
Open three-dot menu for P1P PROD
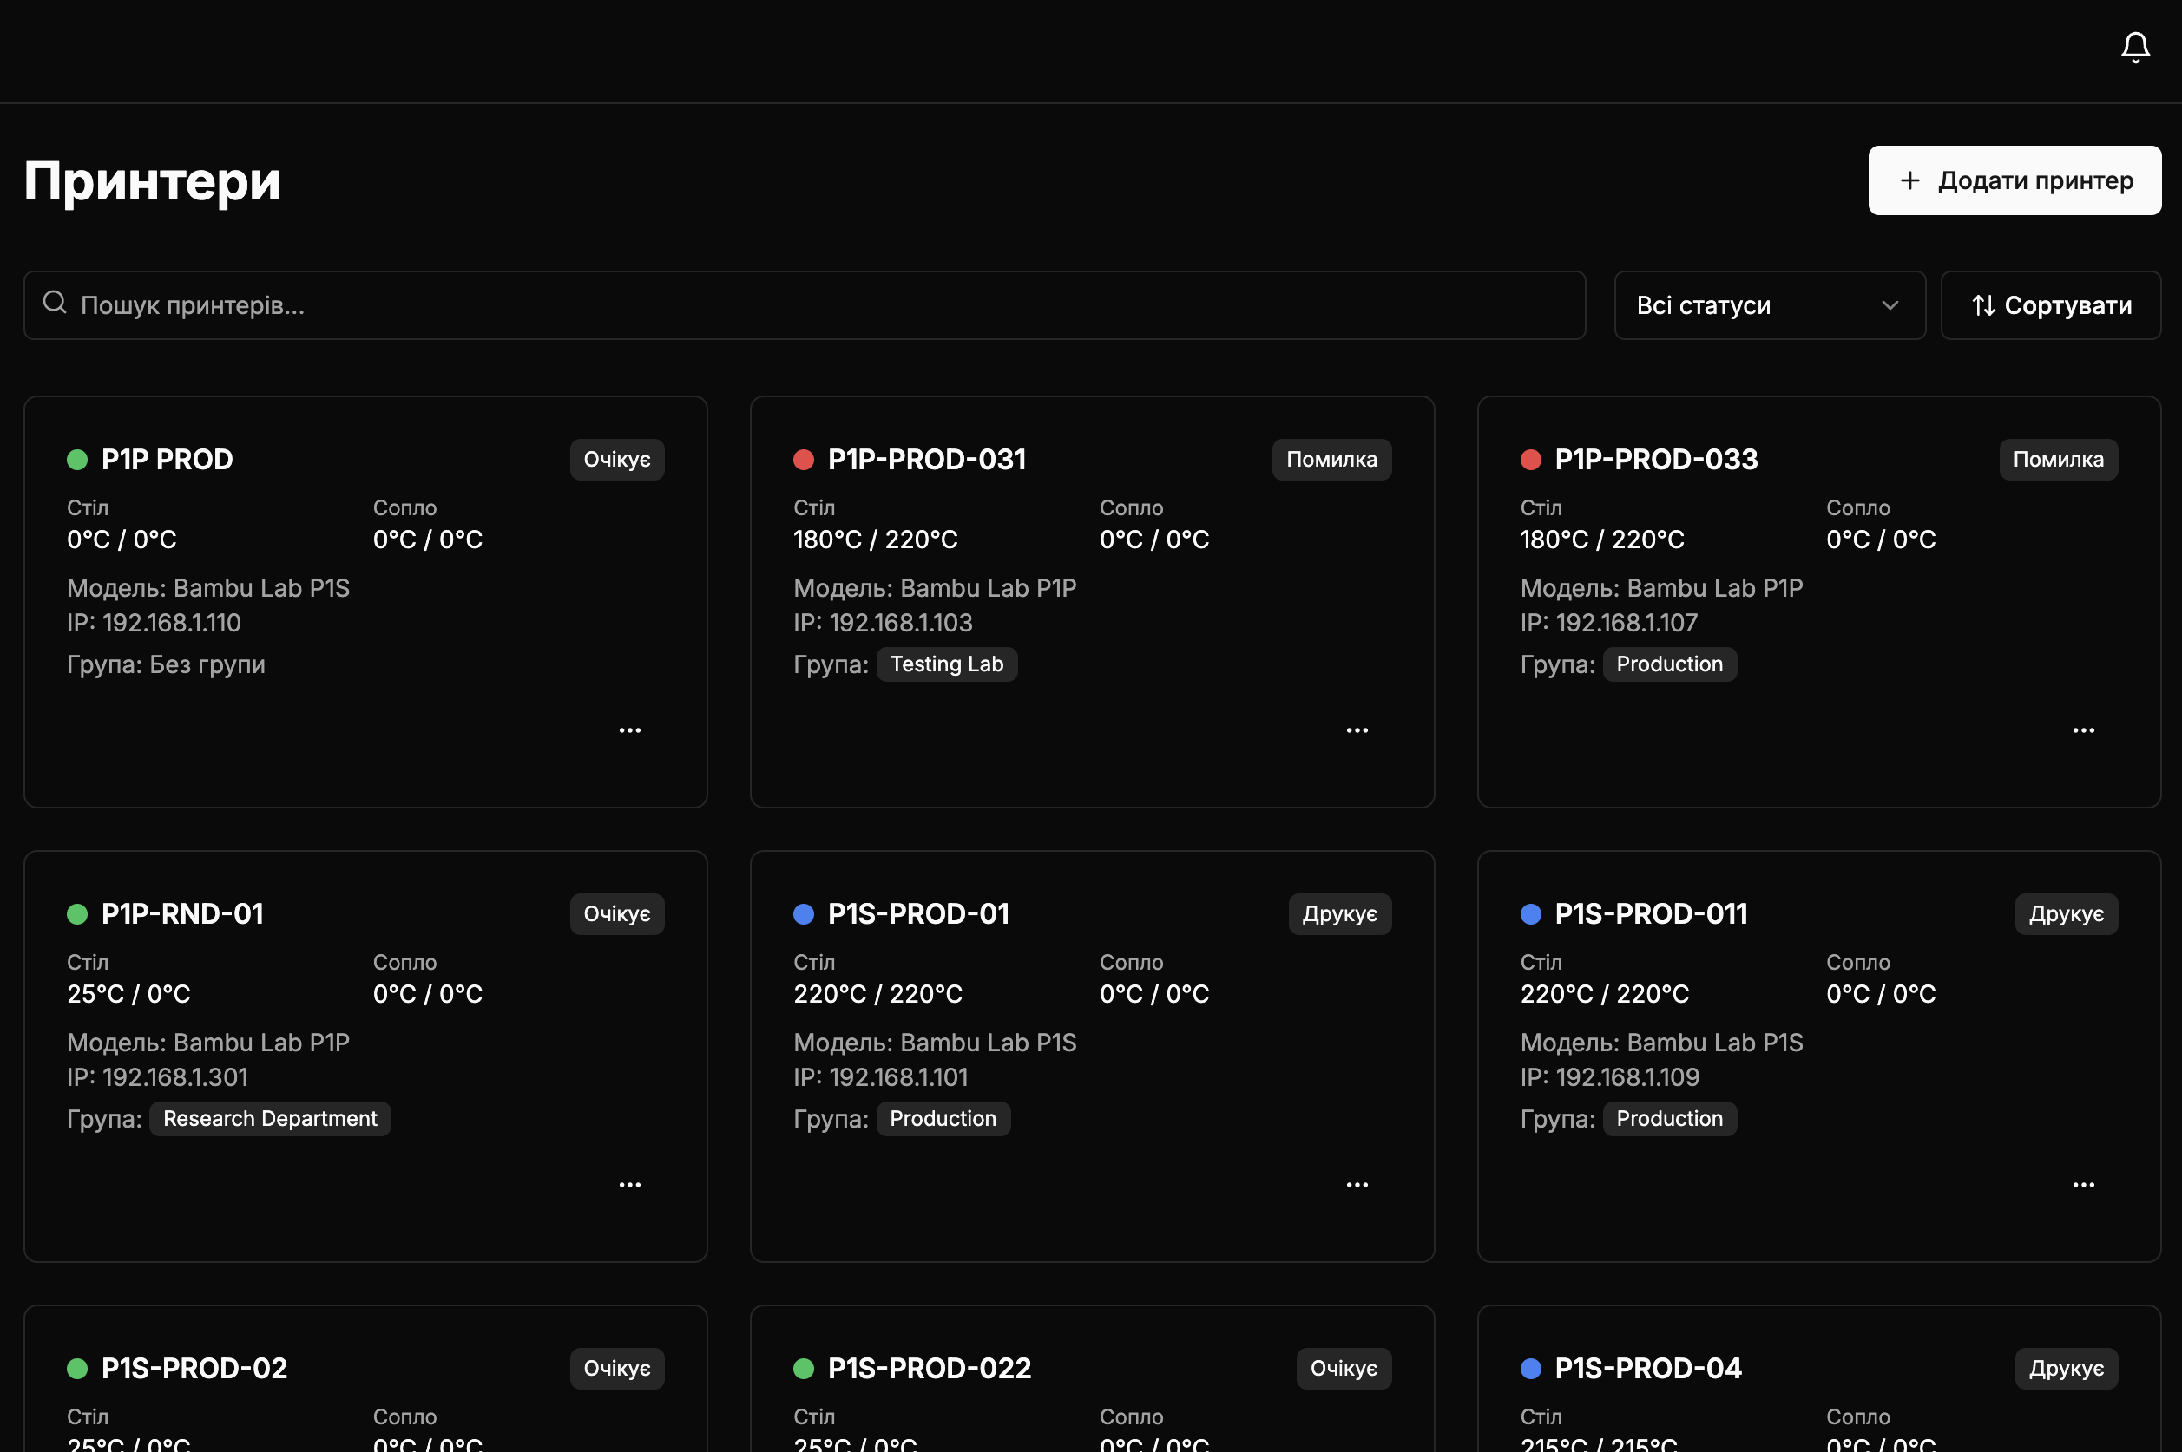(x=630, y=730)
